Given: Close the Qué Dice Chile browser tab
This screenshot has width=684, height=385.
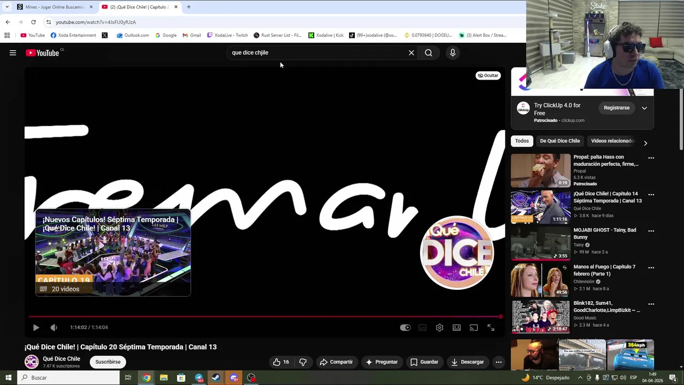Looking at the screenshot, I should click(x=176, y=7).
